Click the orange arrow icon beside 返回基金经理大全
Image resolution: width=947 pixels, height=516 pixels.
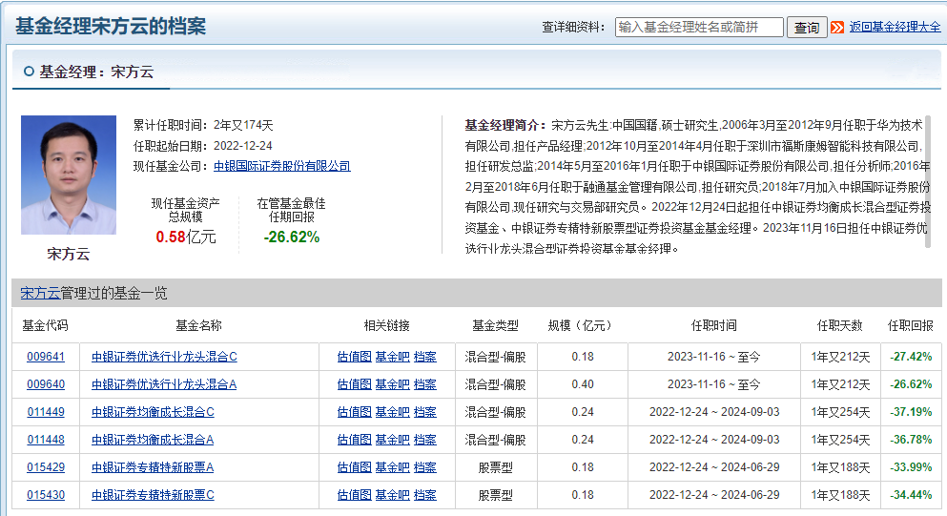tap(837, 28)
